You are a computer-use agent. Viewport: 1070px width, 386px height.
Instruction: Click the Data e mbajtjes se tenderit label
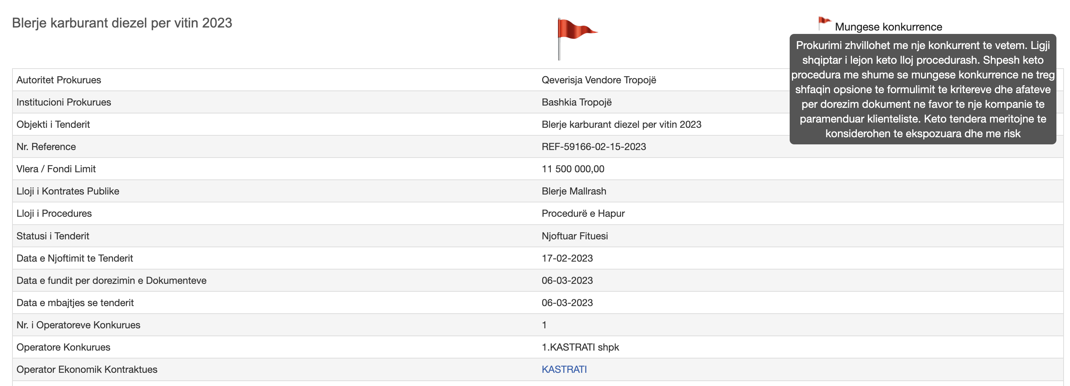tap(75, 303)
